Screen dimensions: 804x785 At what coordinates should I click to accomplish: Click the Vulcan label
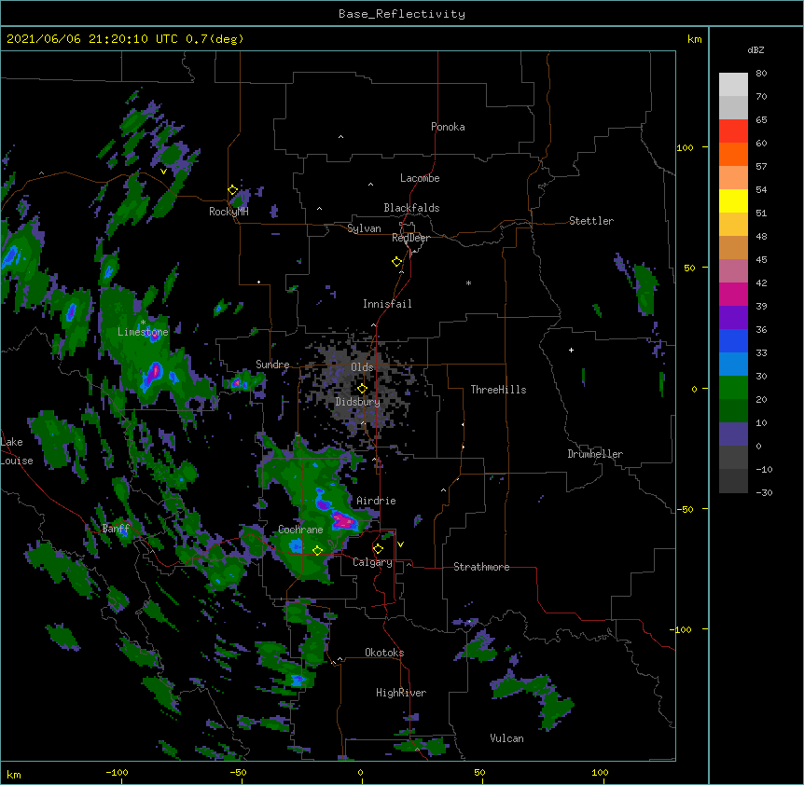point(506,738)
